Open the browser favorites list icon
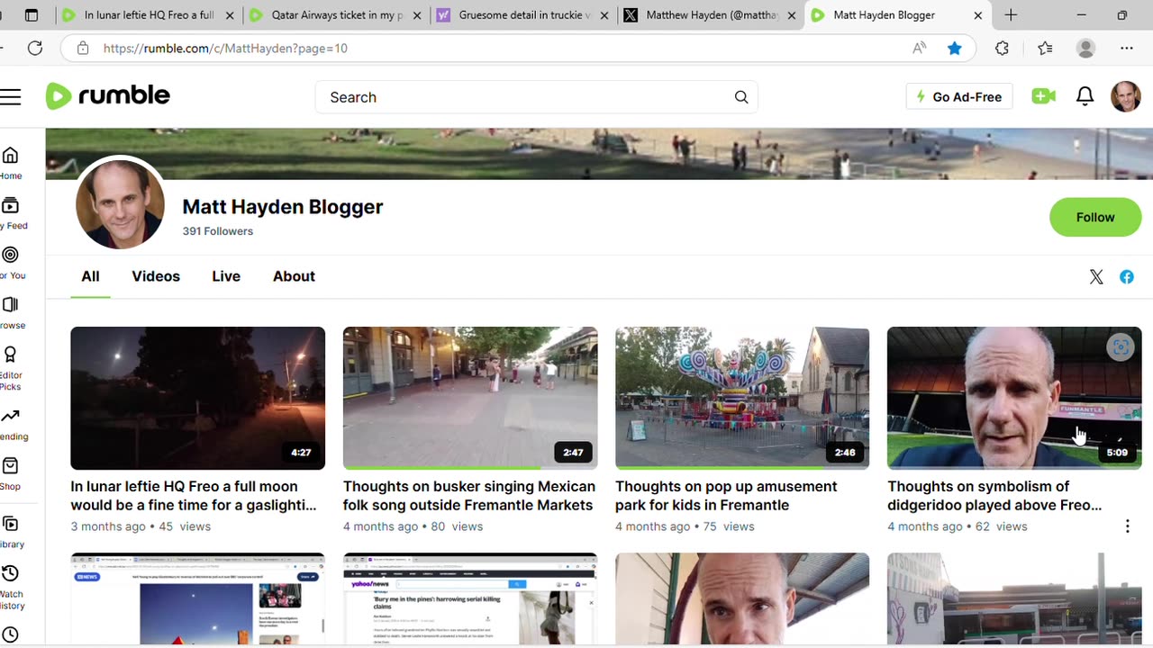Screen dimensions: 1153x648 [1045, 49]
